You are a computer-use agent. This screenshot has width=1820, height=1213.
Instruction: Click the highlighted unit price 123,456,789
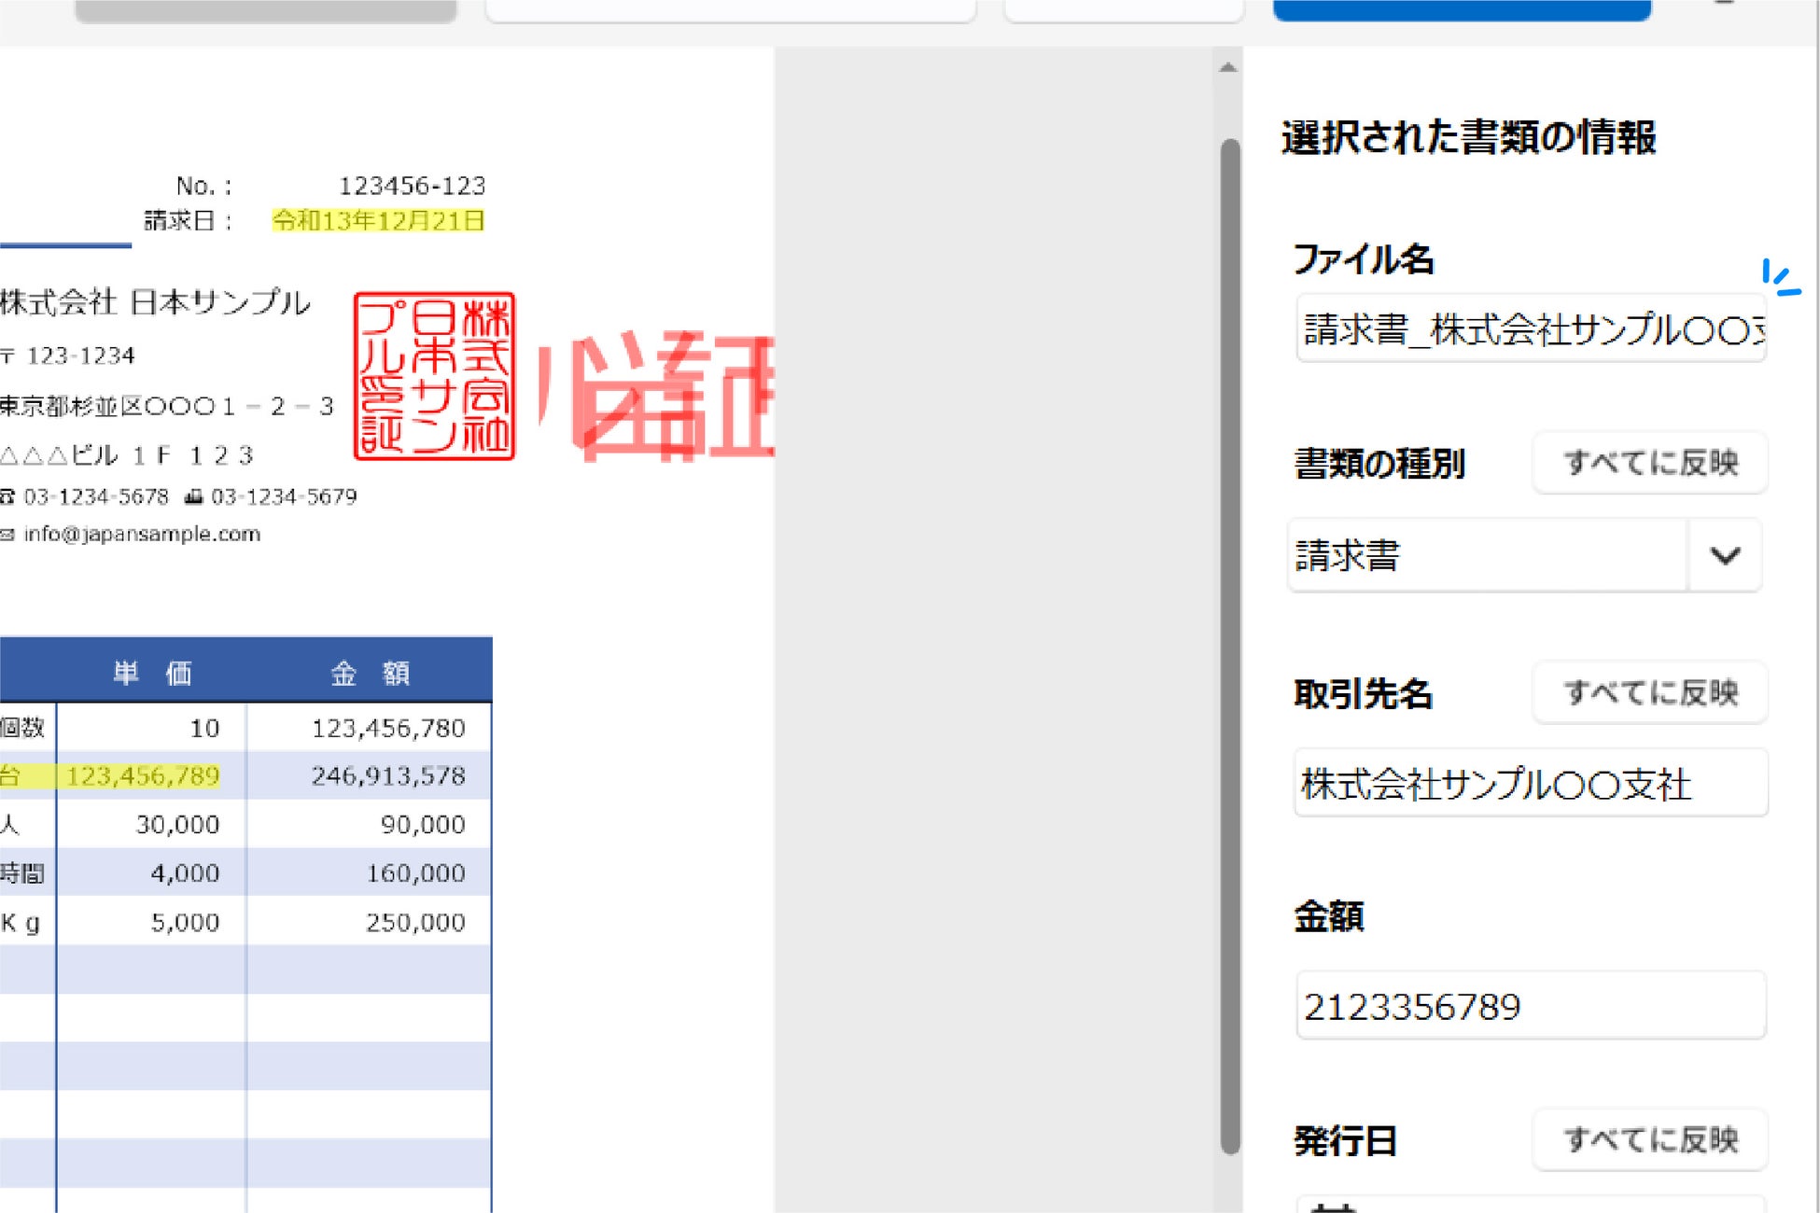[x=143, y=775]
